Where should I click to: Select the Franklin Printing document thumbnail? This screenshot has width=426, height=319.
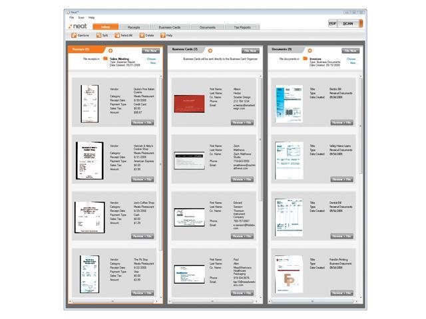288,272
